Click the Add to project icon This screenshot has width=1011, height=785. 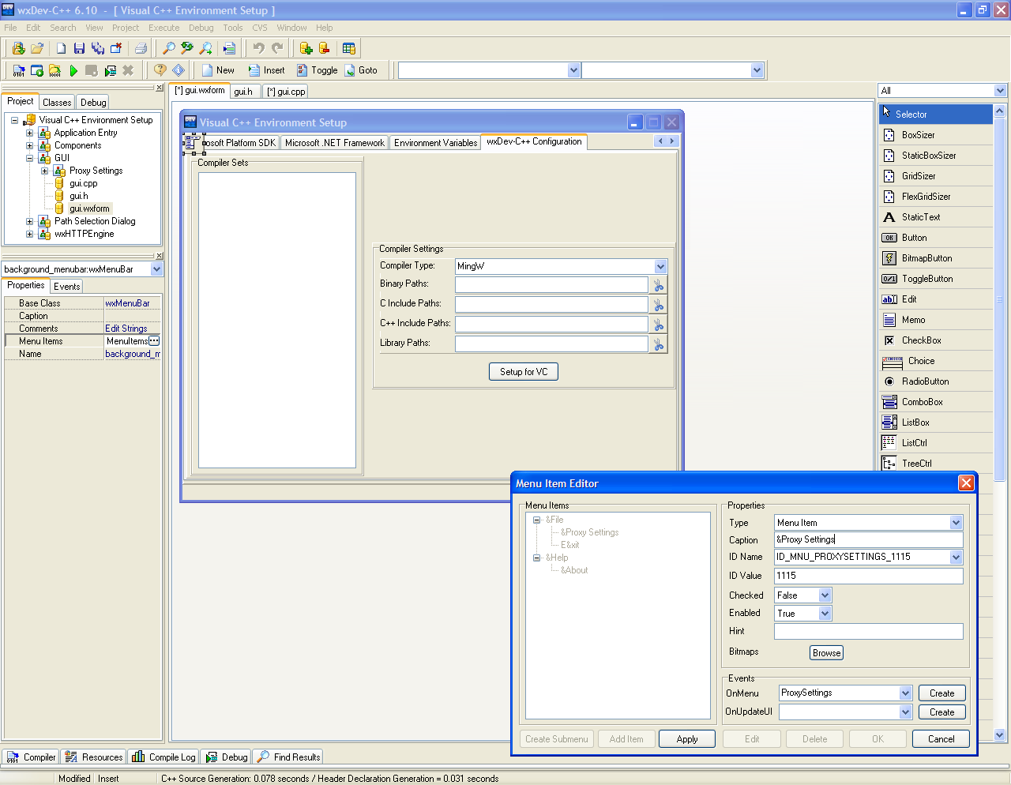pos(306,48)
